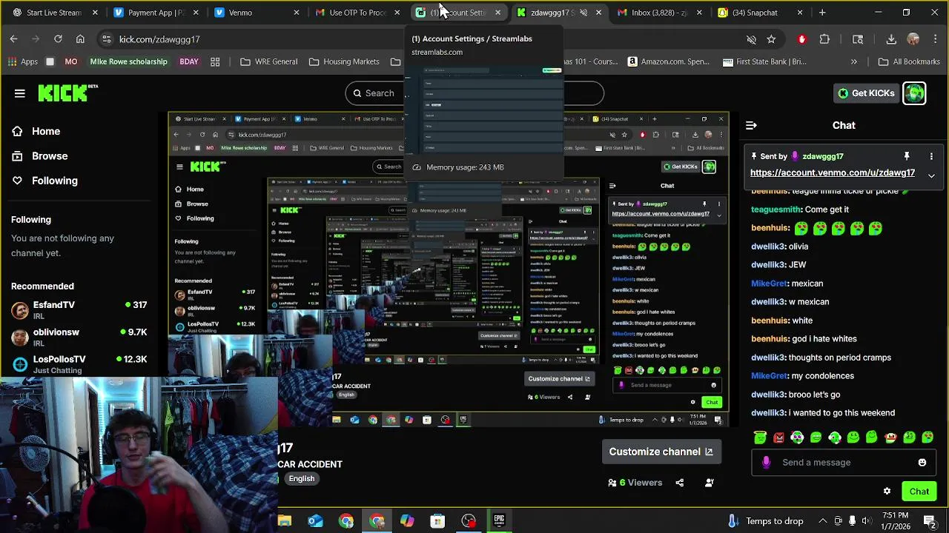Bookmark this page with star icon
949x533 pixels.
pyautogui.click(x=771, y=39)
